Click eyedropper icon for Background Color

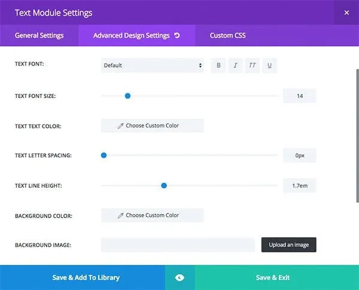[120, 216]
